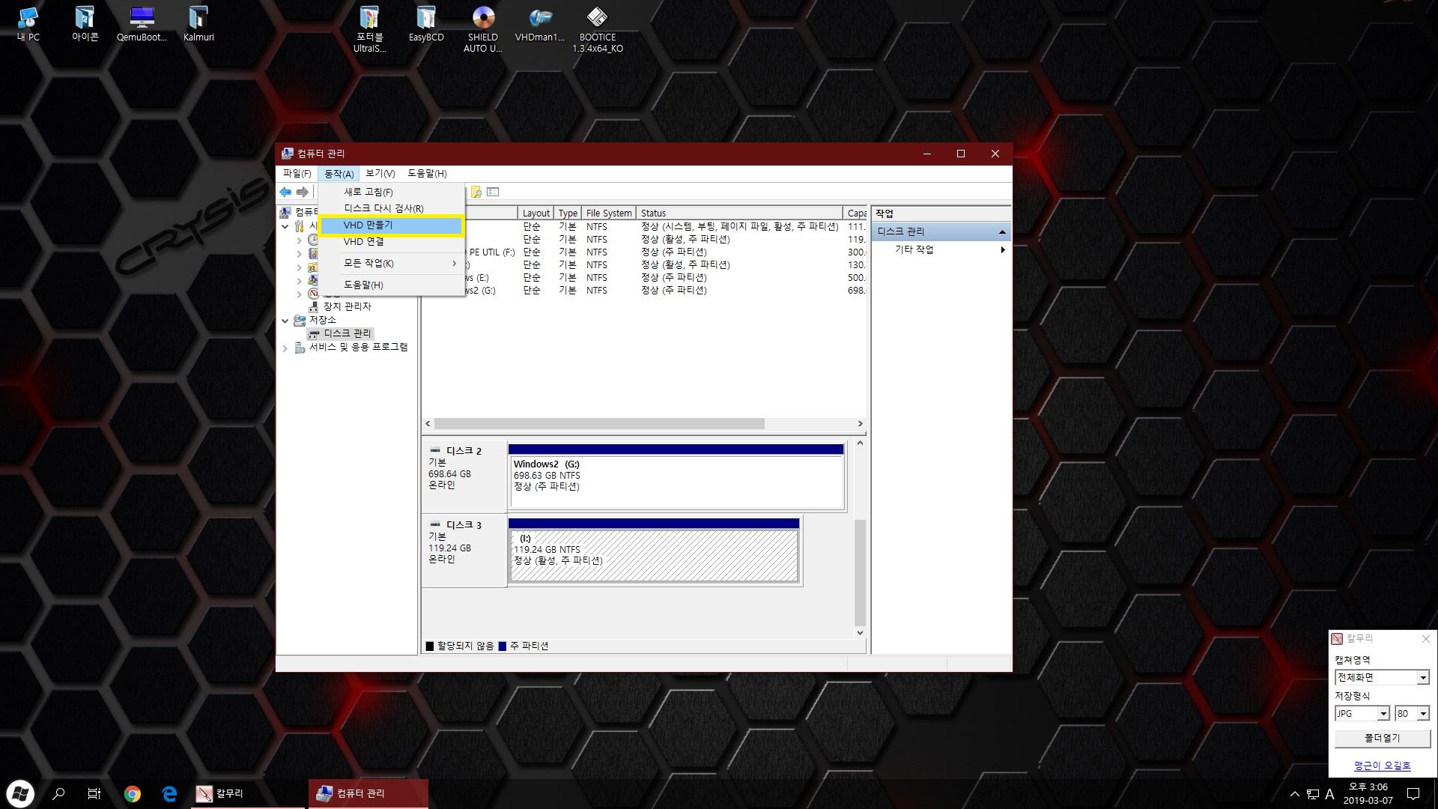This screenshot has width=1438, height=809.
Task: Choose 새로 고침(F) from the menu
Action: (x=391, y=192)
